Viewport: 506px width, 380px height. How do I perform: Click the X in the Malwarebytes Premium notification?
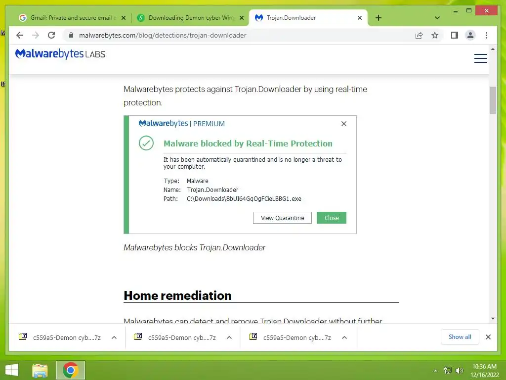pyautogui.click(x=344, y=124)
